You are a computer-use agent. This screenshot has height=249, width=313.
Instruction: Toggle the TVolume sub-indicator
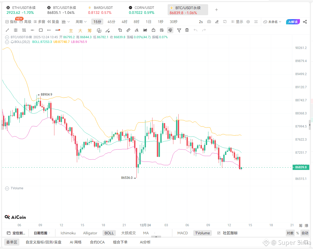pyautogui.click(x=202, y=233)
